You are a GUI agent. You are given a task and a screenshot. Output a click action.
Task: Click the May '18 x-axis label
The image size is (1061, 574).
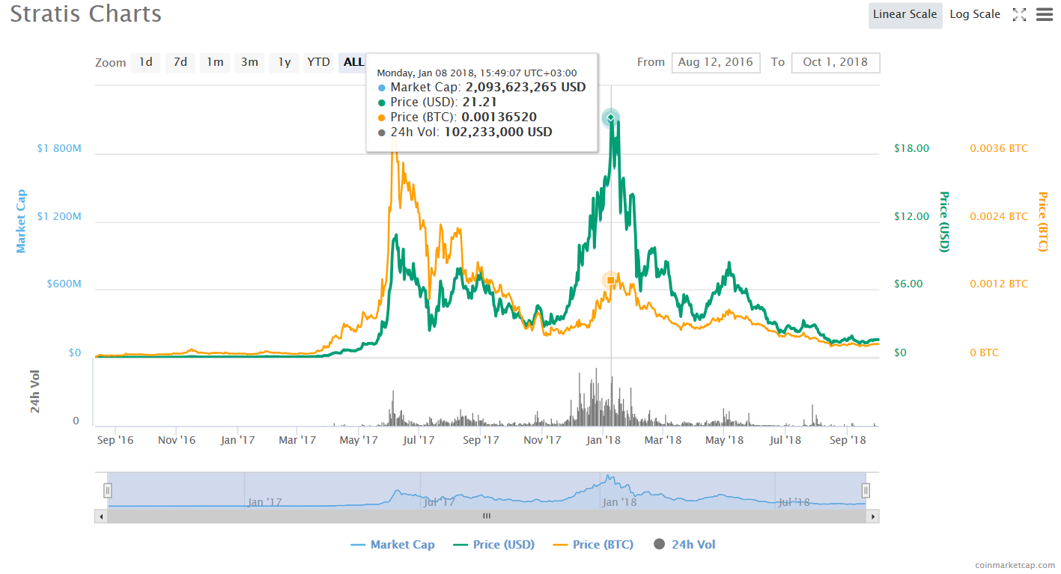pyautogui.click(x=725, y=440)
